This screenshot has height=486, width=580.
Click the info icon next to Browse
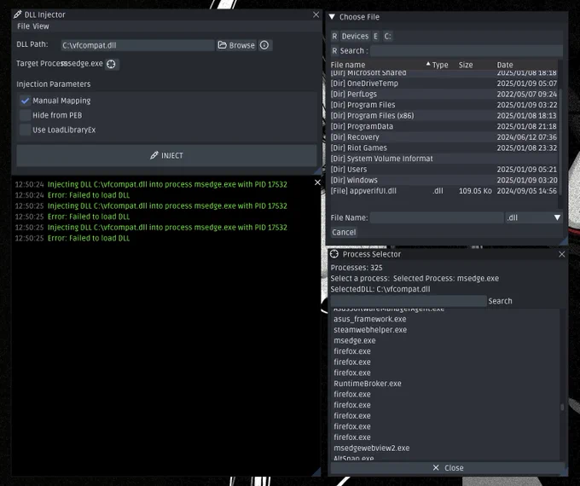click(x=264, y=45)
